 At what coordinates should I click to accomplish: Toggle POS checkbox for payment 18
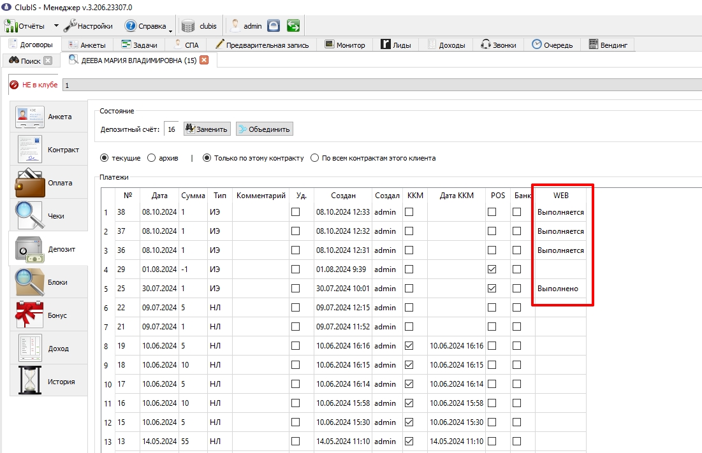(492, 365)
